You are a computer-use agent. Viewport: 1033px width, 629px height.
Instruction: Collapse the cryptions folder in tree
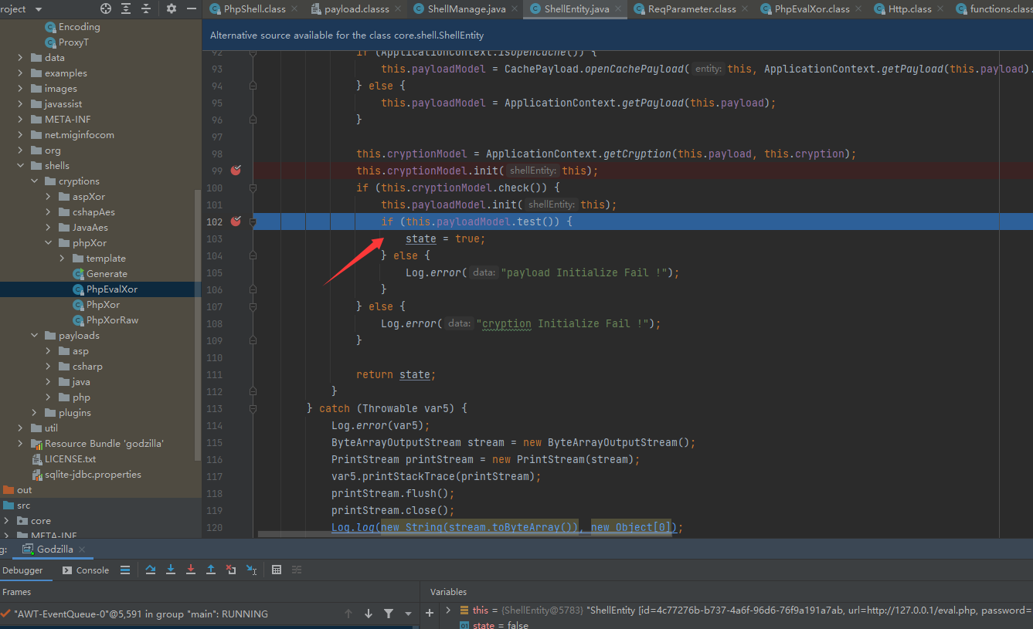(35, 181)
